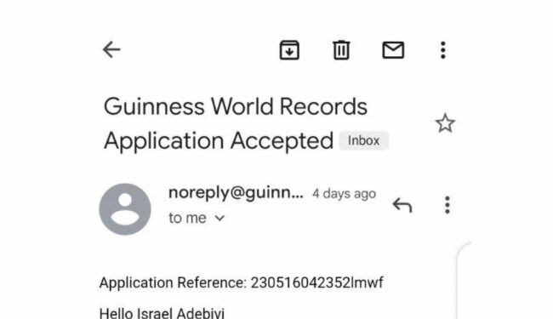Screen dimensions: 553x319
Task: Tap the '4 days ago' timestamp
Action: point(344,193)
